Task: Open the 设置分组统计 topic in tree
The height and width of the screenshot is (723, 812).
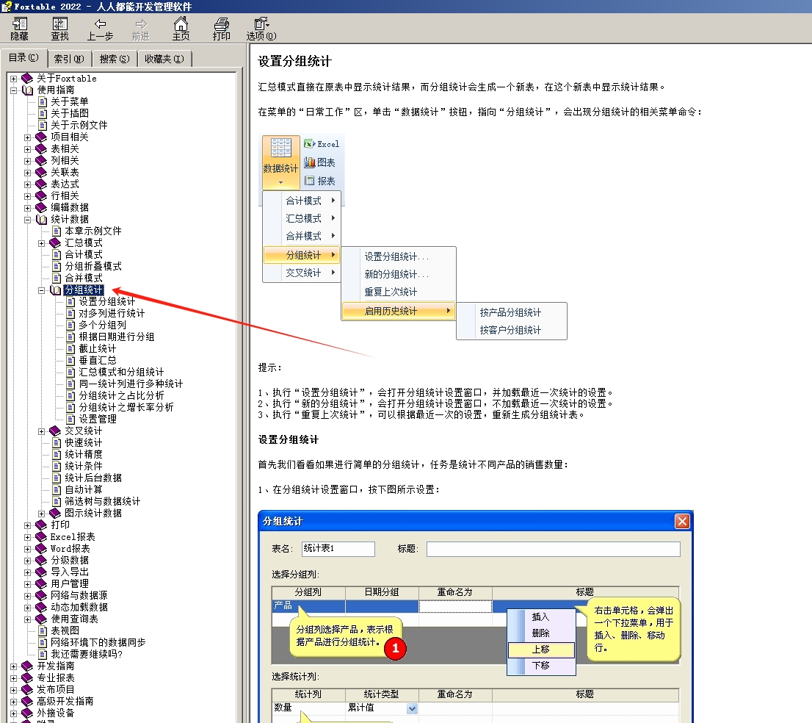Action: coord(106,301)
